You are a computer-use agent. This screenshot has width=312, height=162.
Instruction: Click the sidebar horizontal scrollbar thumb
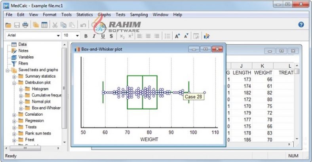(25, 148)
